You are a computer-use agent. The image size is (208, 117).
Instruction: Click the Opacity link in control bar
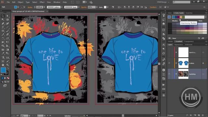[84, 7]
